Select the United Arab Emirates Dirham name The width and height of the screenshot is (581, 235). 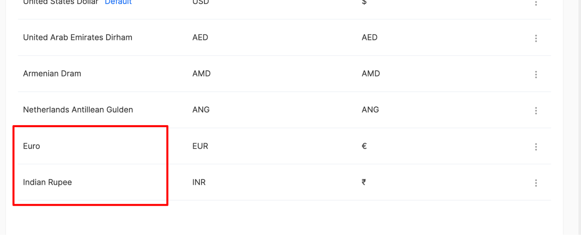click(x=78, y=37)
